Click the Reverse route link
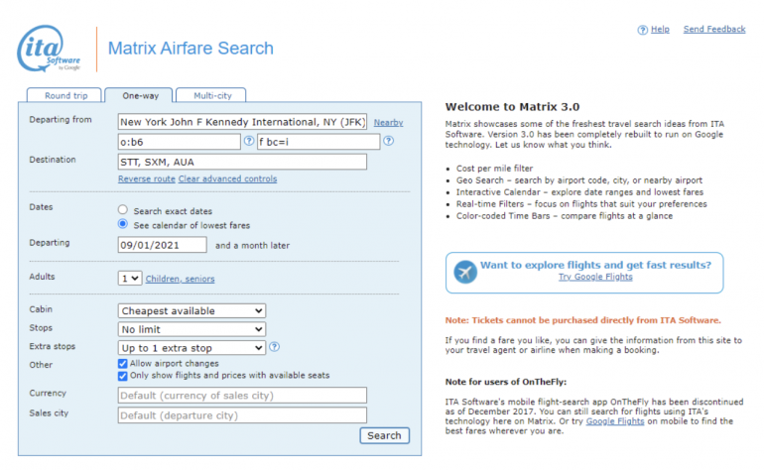Image resolution: width=764 pixels, height=470 pixels. (x=146, y=178)
